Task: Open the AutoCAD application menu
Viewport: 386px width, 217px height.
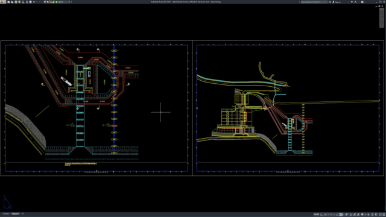Action: click(x=3, y=2)
